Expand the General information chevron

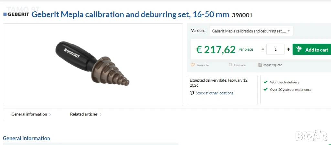pyautogui.click(x=50, y=114)
